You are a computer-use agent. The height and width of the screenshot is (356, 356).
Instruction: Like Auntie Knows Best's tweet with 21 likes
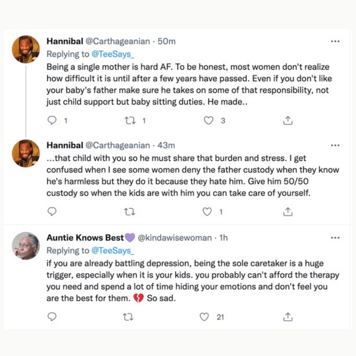click(205, 317)
